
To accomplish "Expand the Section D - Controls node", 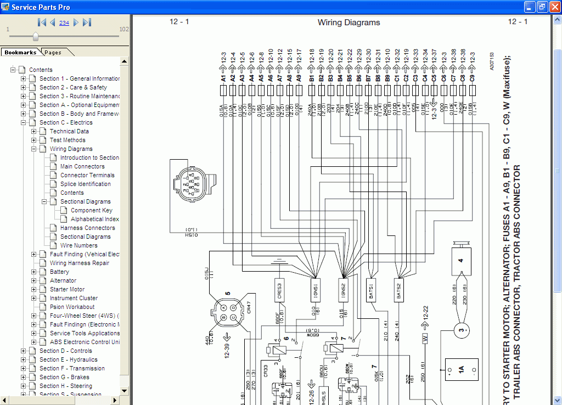I will (24, 351).
